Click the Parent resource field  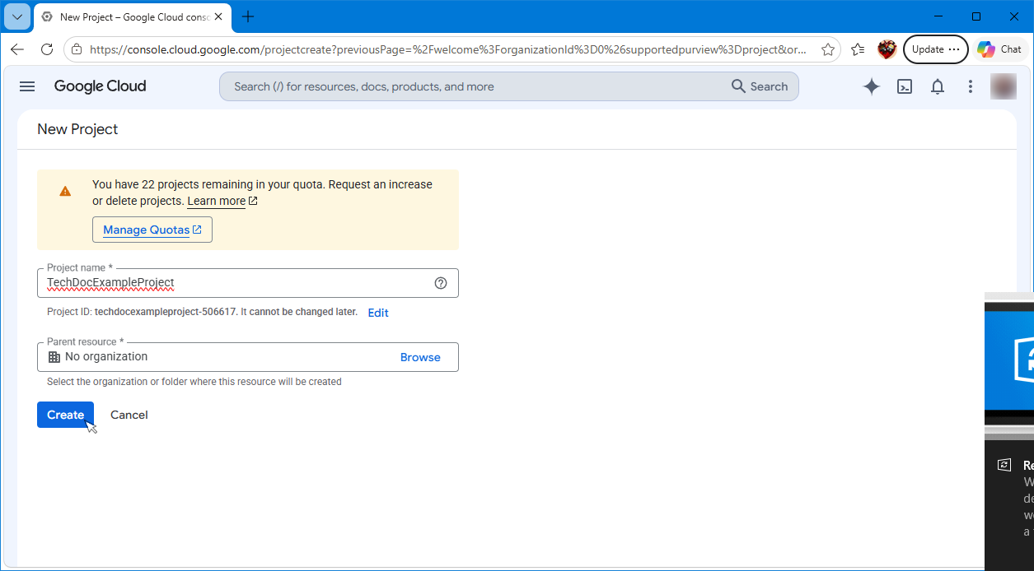click(248, 357)
